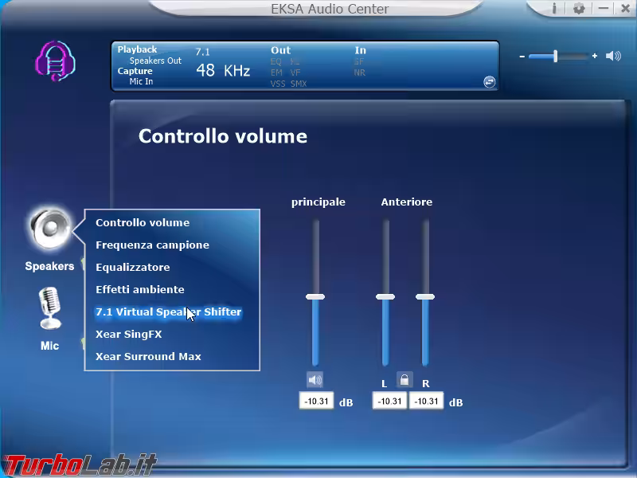The height and width of the screenshot is (478, 637).
Task: Open Effetti ambiente from the menu
Action: tap(140, 290)
